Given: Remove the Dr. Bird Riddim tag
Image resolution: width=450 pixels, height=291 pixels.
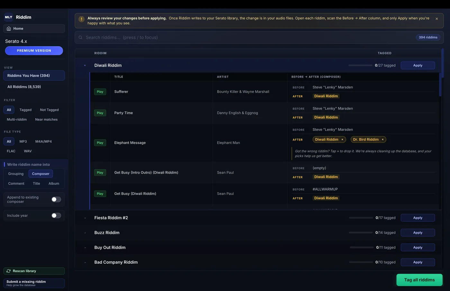Looking at the screenshot, I should click(382, 140).
